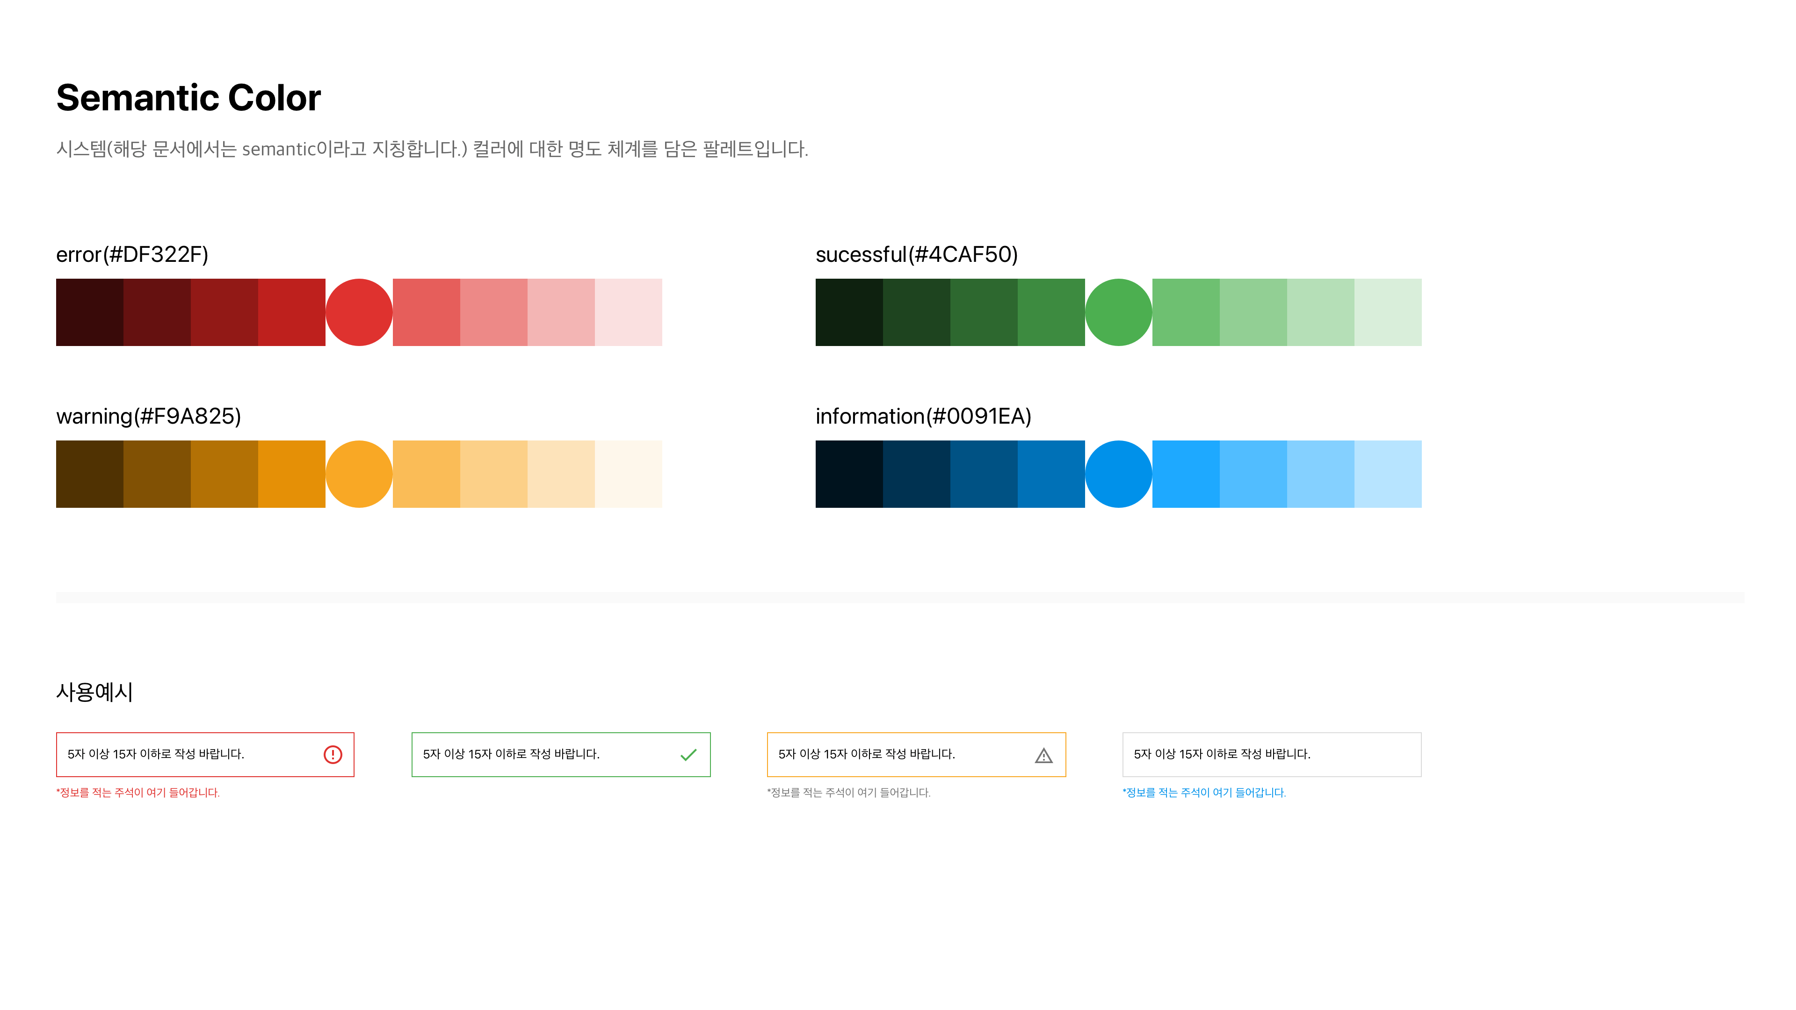Select the circular blue base swatch of information palette
This screenshot has width=1796, height=1010.
click(x=1118, y=474)
